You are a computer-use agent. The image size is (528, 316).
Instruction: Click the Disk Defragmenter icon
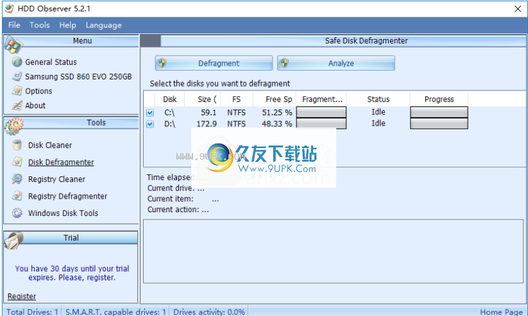click(x=17, y=162)
